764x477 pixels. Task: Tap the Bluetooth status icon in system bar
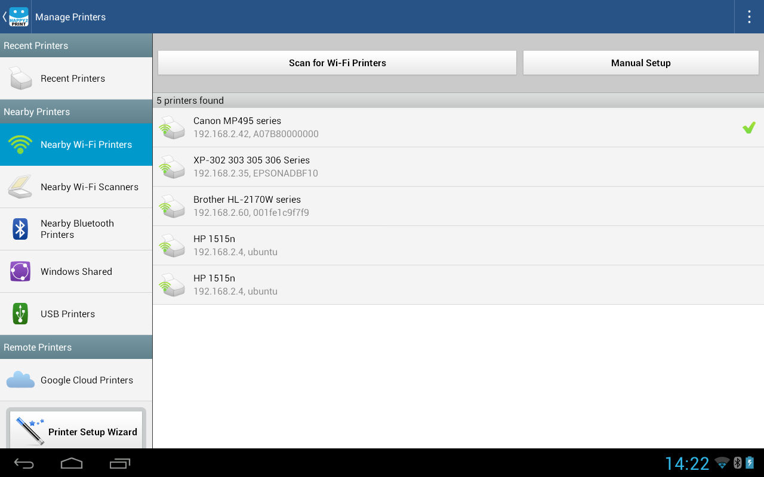coord(738,463)
